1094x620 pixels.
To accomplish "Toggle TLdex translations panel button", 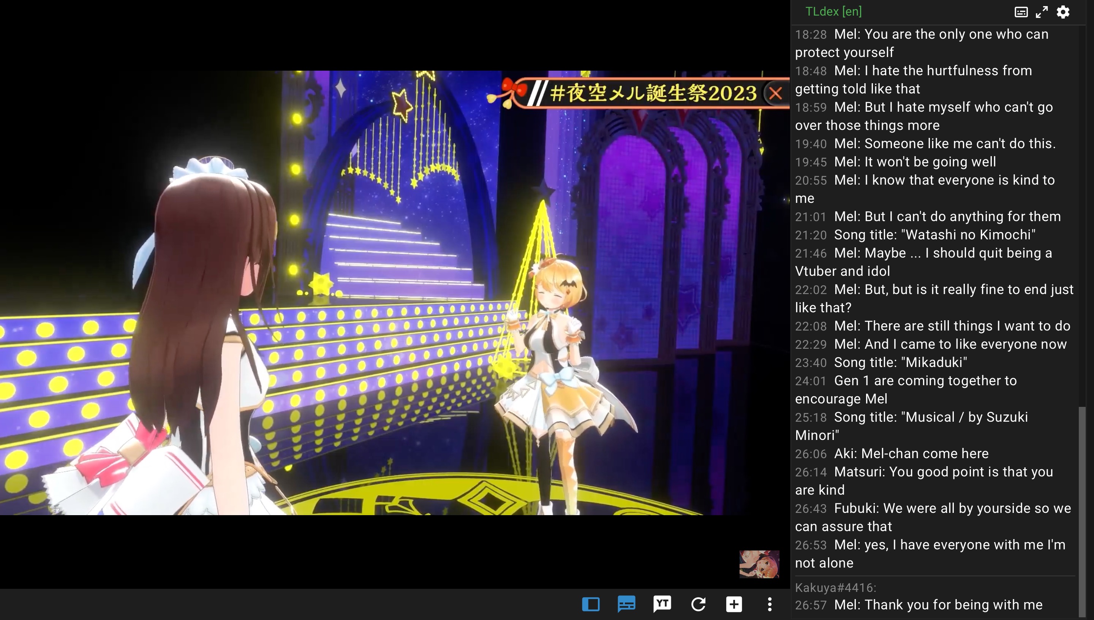I will tap(627, 604).
